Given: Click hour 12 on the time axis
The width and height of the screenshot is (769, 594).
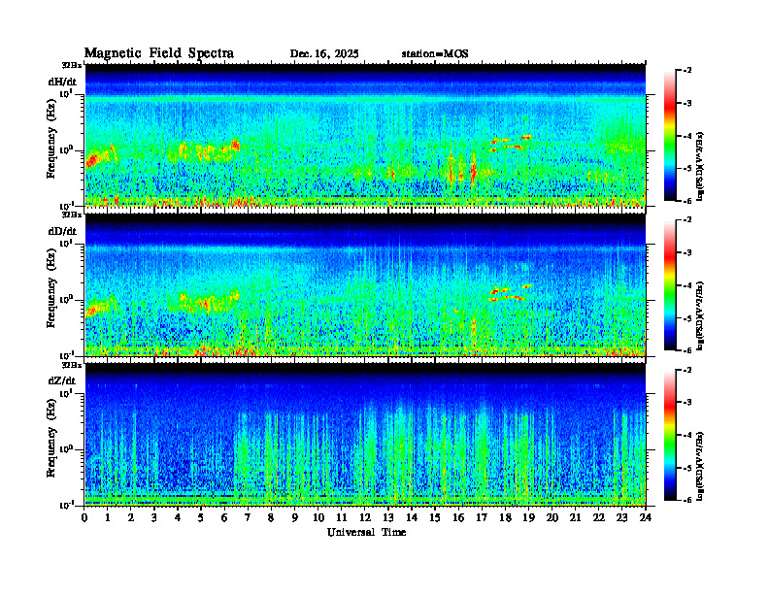Looking at the screenshot, I should 365,517.
